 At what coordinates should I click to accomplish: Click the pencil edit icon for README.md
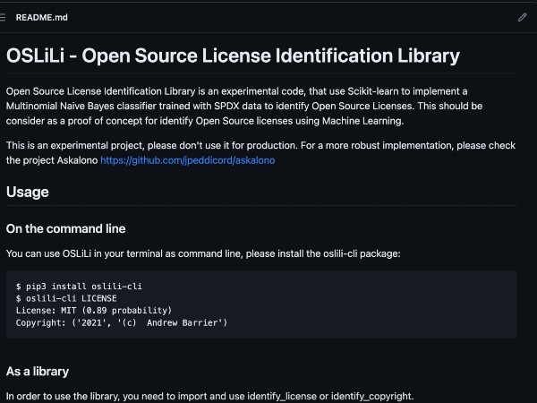[x=522, y=17]
